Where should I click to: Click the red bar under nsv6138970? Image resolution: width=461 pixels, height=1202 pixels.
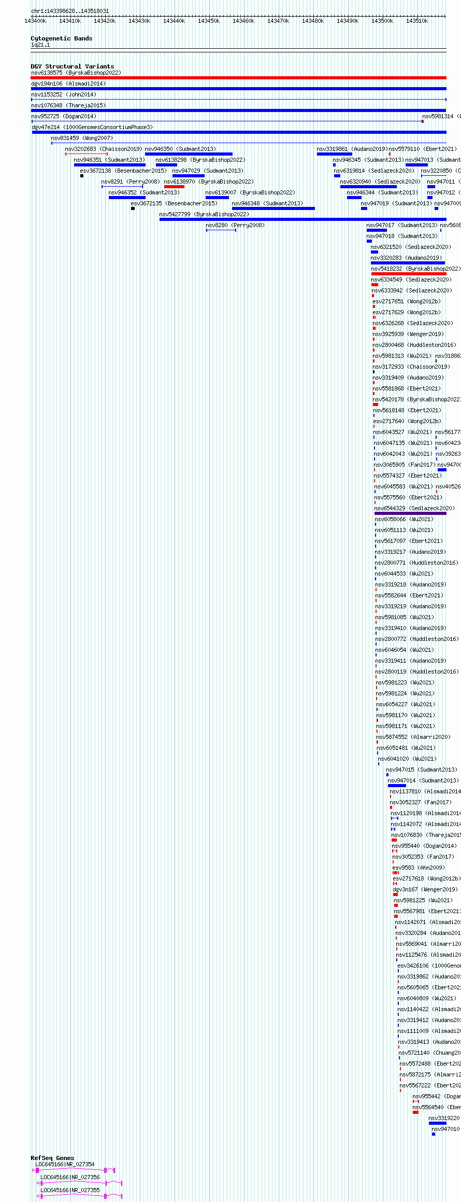174,187
